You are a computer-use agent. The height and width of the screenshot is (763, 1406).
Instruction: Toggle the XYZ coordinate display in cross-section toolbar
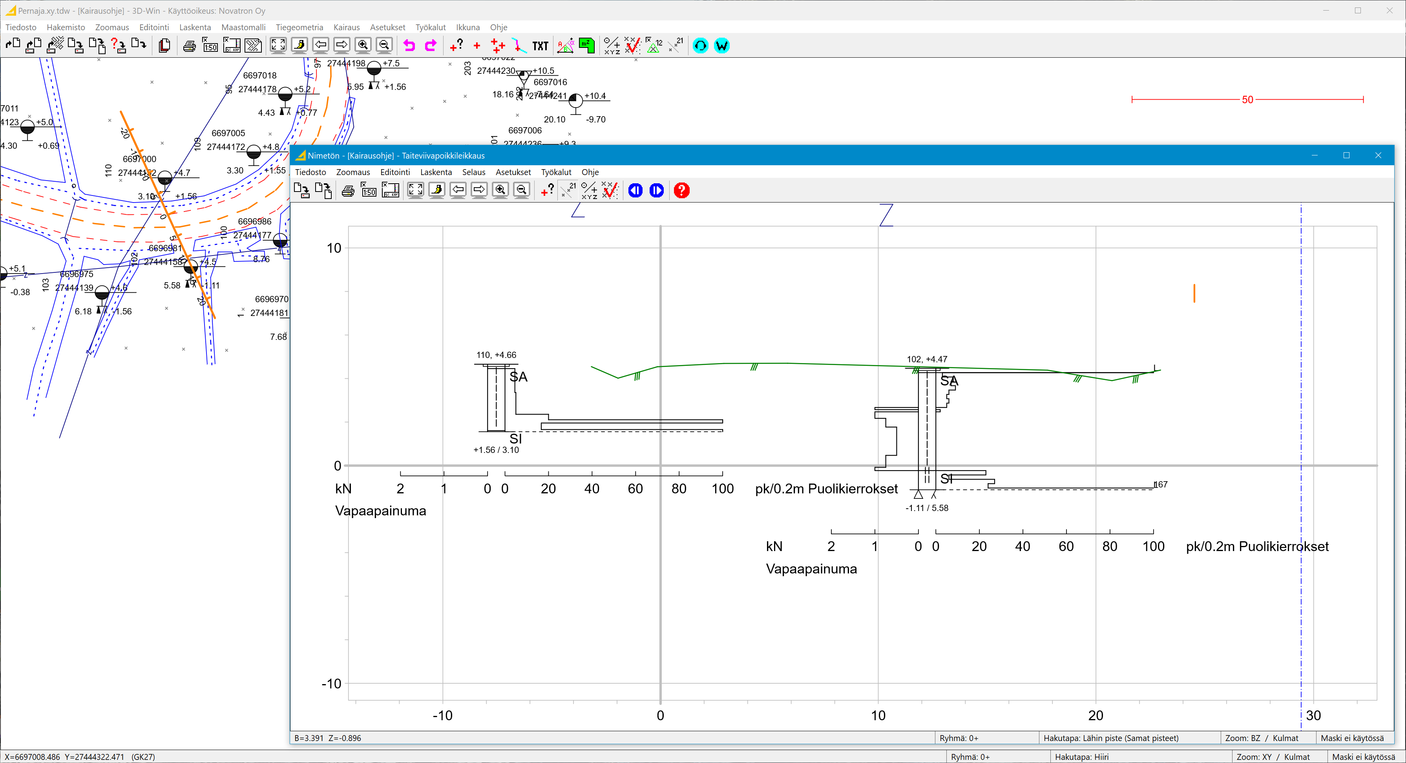click(589, 190)
